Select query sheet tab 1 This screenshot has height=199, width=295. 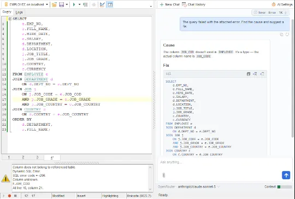coord(9,157)
